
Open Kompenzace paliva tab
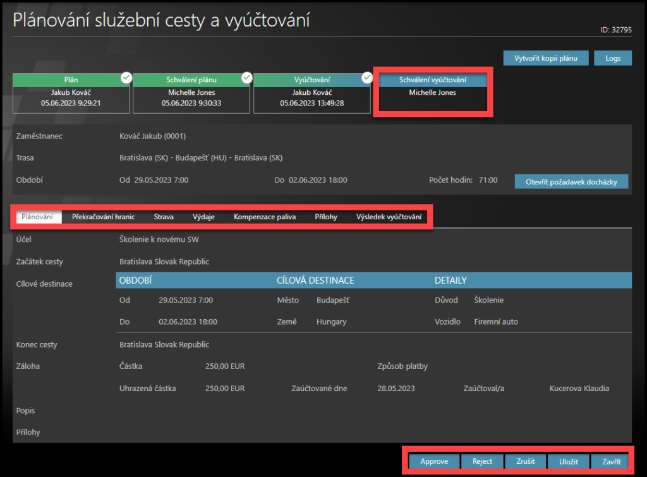point(264,217)
